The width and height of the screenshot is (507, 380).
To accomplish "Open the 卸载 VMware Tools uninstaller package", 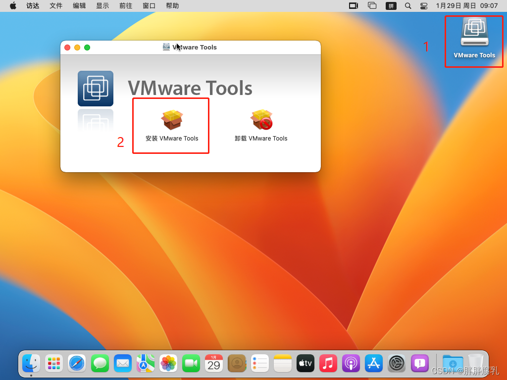I will coord(261,126).
